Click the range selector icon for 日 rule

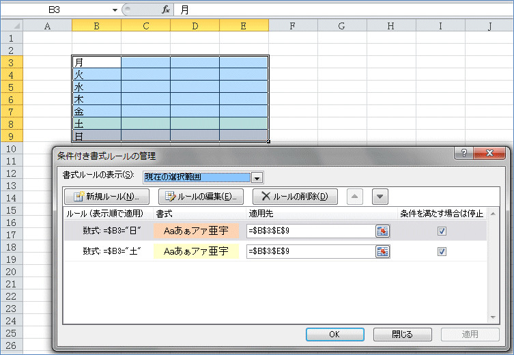click(382, 231)
